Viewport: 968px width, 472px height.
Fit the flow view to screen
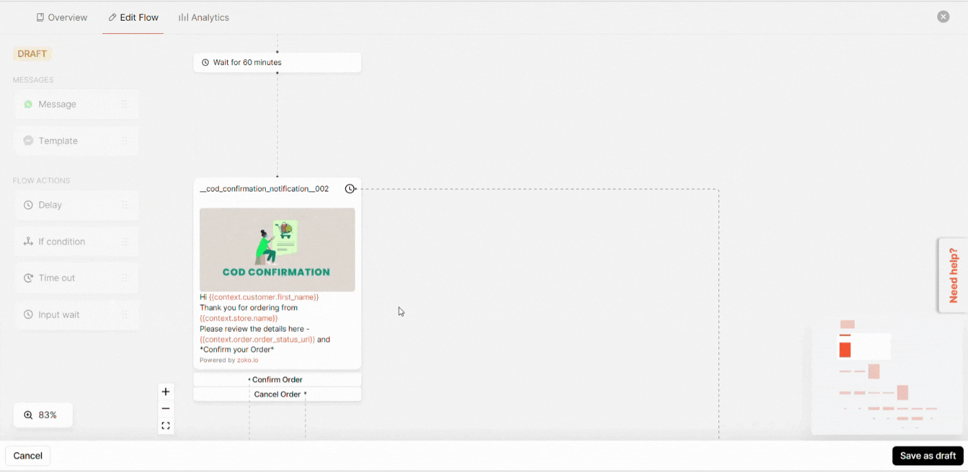point(166,426)
